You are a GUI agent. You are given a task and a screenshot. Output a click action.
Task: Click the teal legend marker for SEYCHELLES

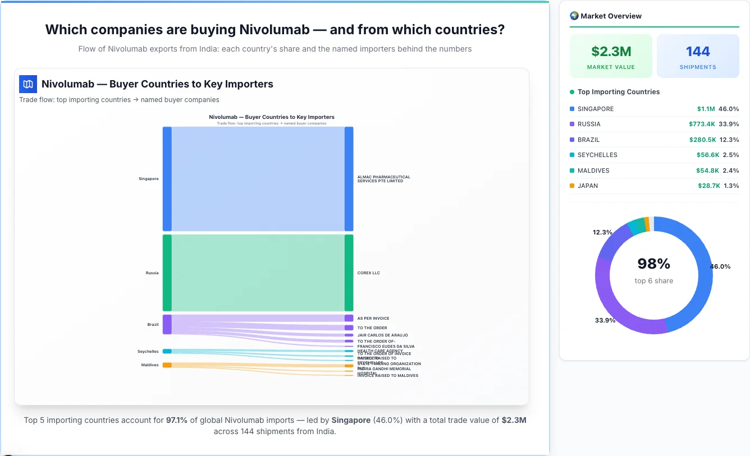(571, 155)
